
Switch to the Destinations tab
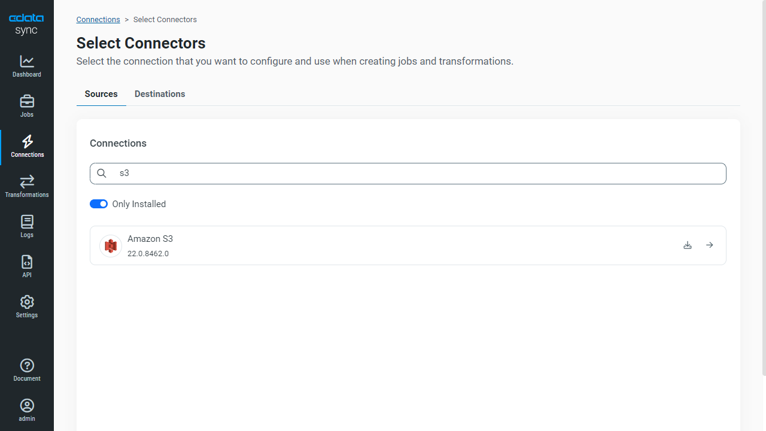tap(160, 94)
